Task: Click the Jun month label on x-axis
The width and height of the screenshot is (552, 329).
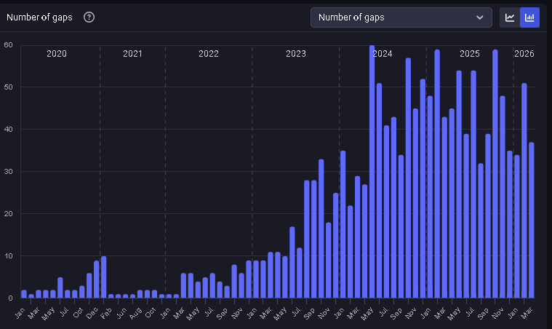Action: [121, 312]
